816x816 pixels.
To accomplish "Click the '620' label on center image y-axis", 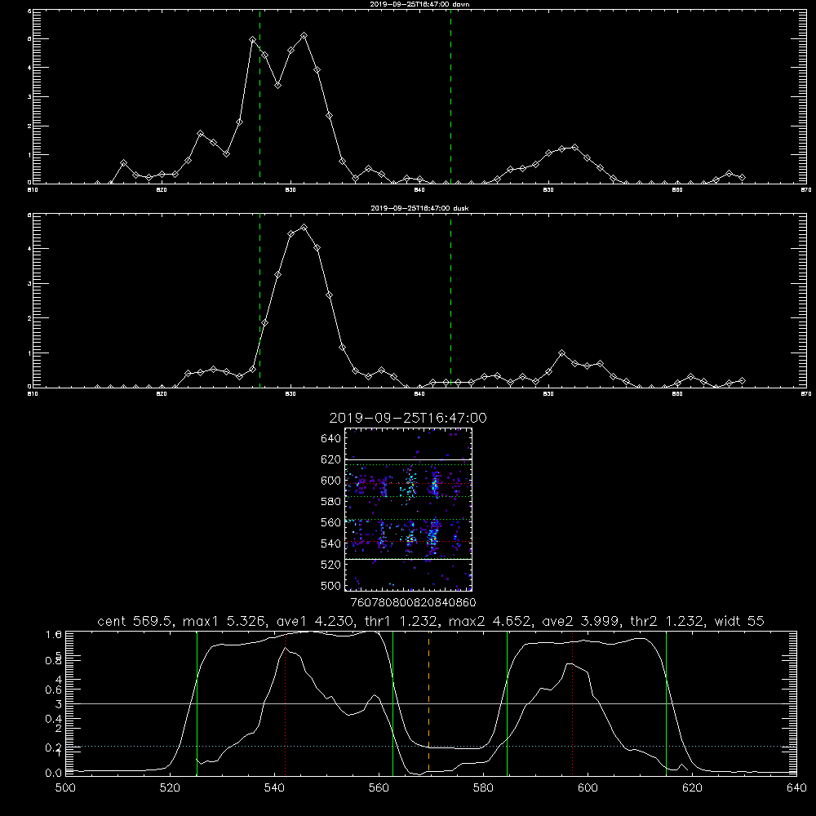I will tap(330, 459).
